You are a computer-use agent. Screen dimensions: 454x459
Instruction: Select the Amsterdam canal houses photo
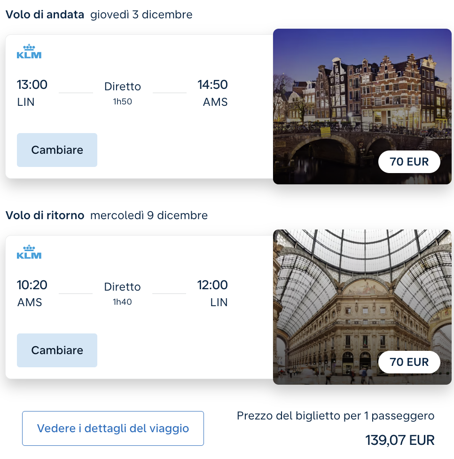tap(362, 107)
